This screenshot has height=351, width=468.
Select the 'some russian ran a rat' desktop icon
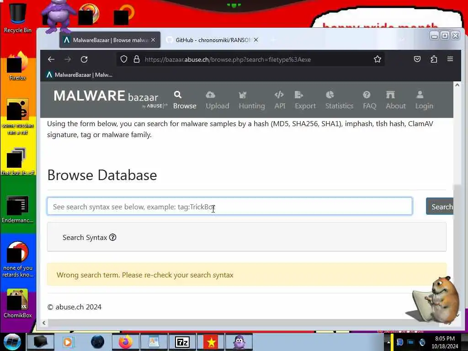[x=17, y=117]
